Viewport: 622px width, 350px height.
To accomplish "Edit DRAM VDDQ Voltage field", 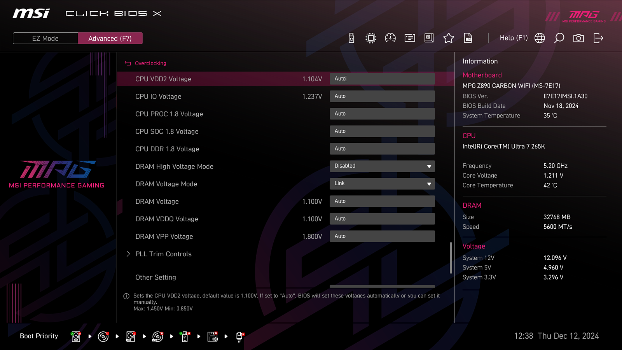I will click(x=382, y=219).
